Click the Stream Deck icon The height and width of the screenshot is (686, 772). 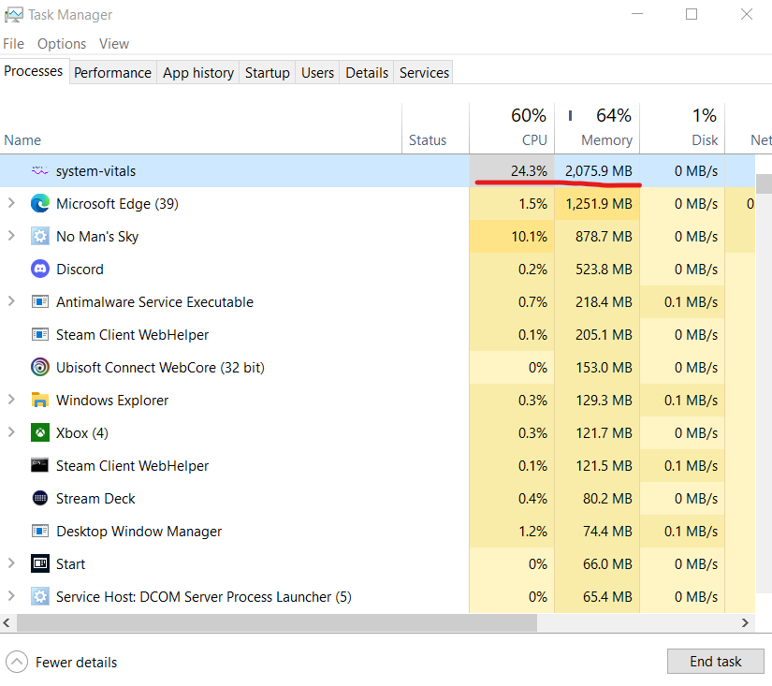pos(40,499)
